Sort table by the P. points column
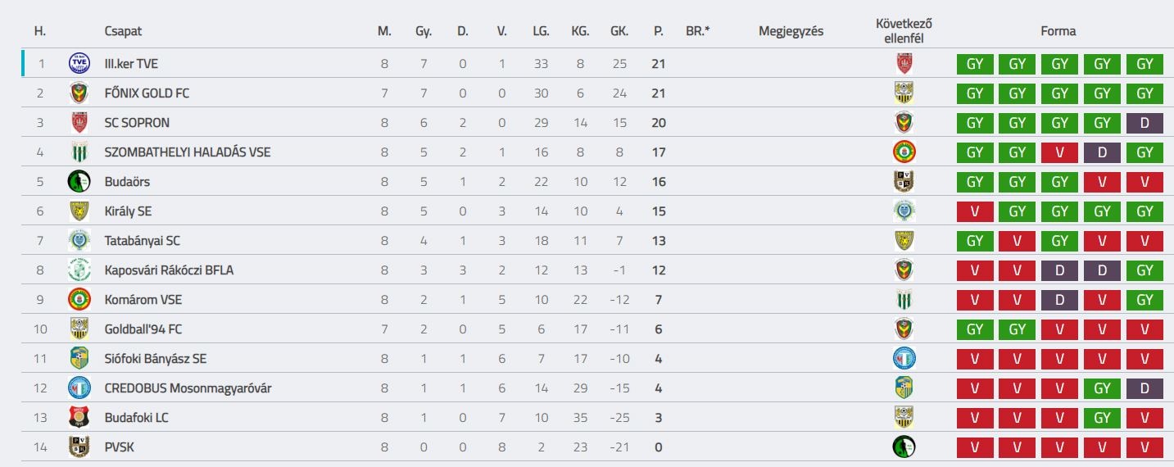This screenshot has width=1174, height=467. (658, 31)
